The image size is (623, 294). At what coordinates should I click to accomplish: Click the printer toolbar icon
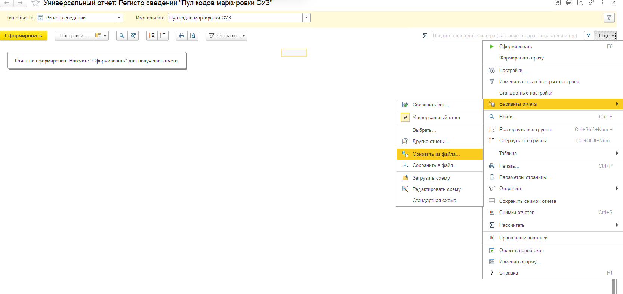[182, 35]
